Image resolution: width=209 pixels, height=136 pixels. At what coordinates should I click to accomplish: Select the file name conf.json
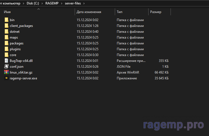(x=16, y=67)
